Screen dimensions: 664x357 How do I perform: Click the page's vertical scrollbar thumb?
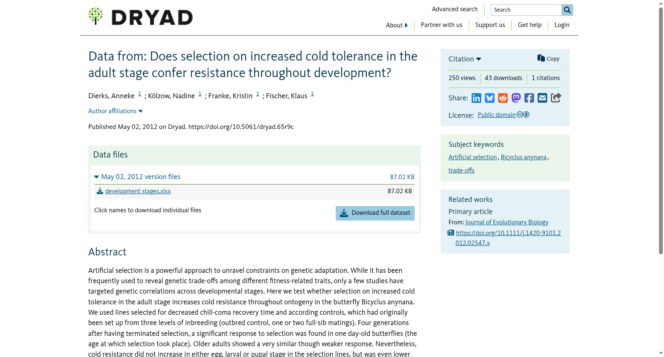(x=661, y=131)
